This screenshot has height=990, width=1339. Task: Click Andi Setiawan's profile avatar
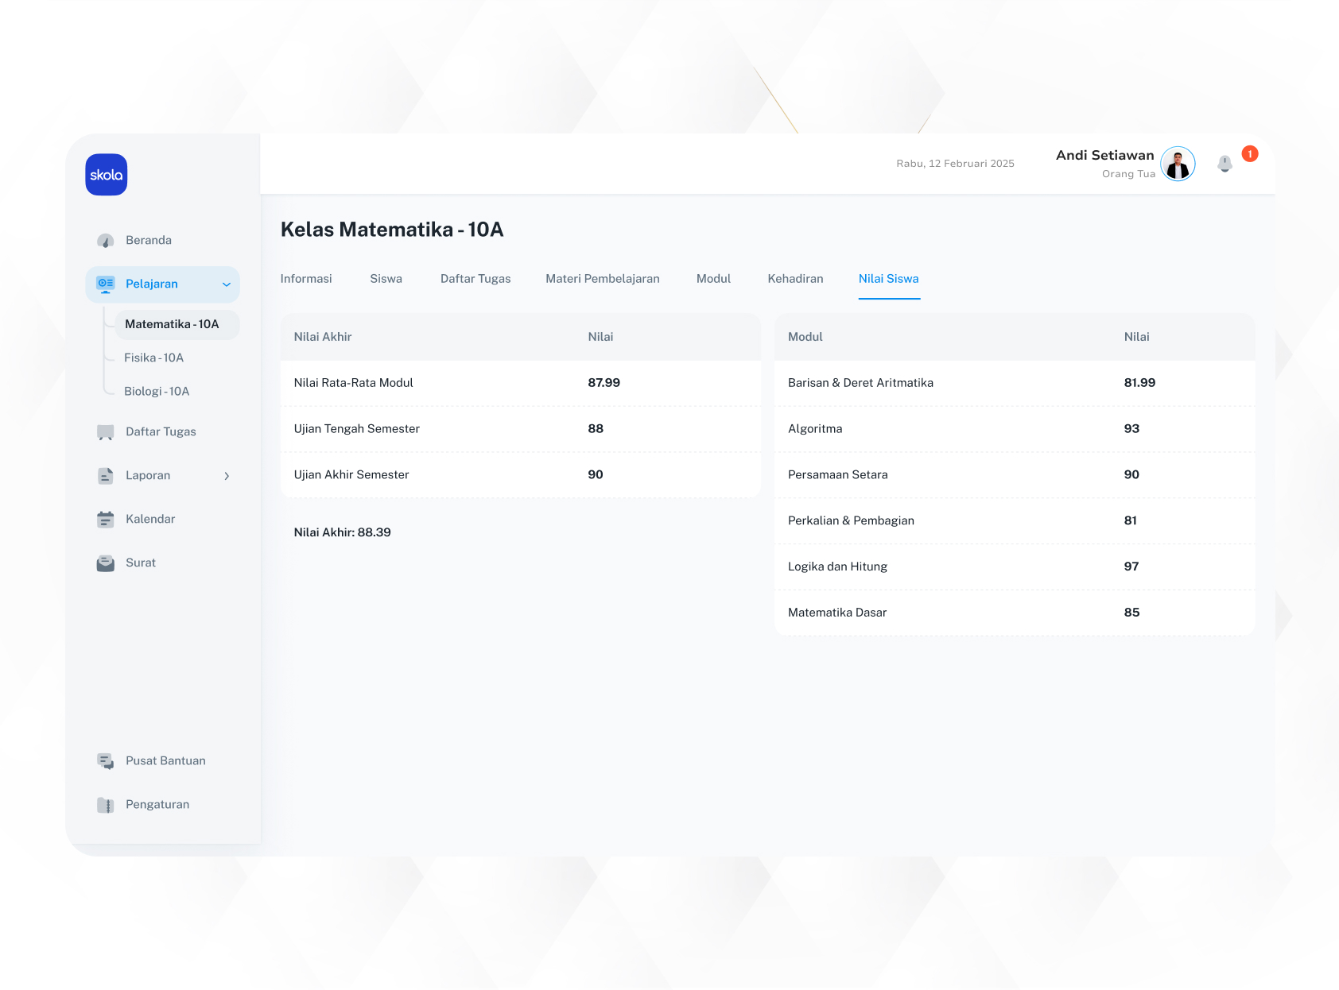[x=1178, y=164]
